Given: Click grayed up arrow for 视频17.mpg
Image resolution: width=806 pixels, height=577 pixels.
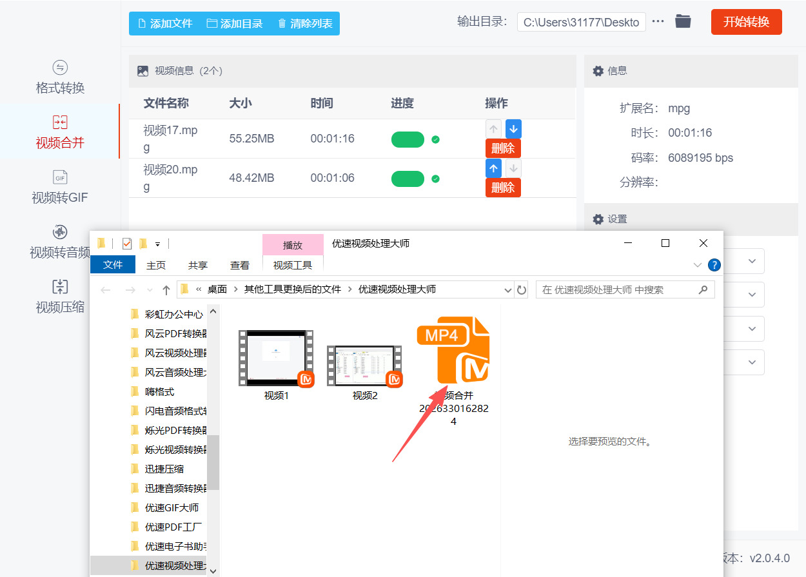Looking at the screenshot, I should pyautogui.click(x=493, y=128).
